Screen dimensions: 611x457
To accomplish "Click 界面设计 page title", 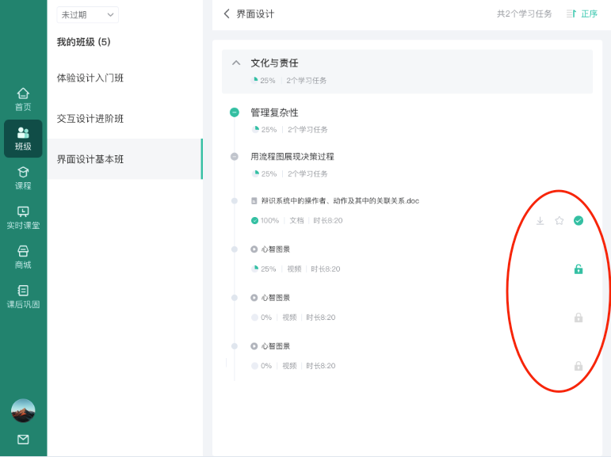I will point(256,14).
